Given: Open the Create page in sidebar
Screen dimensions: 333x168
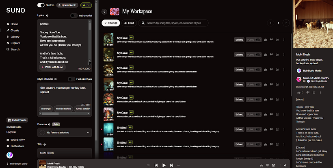Looking at the screenshot, I should pos(14,31).
